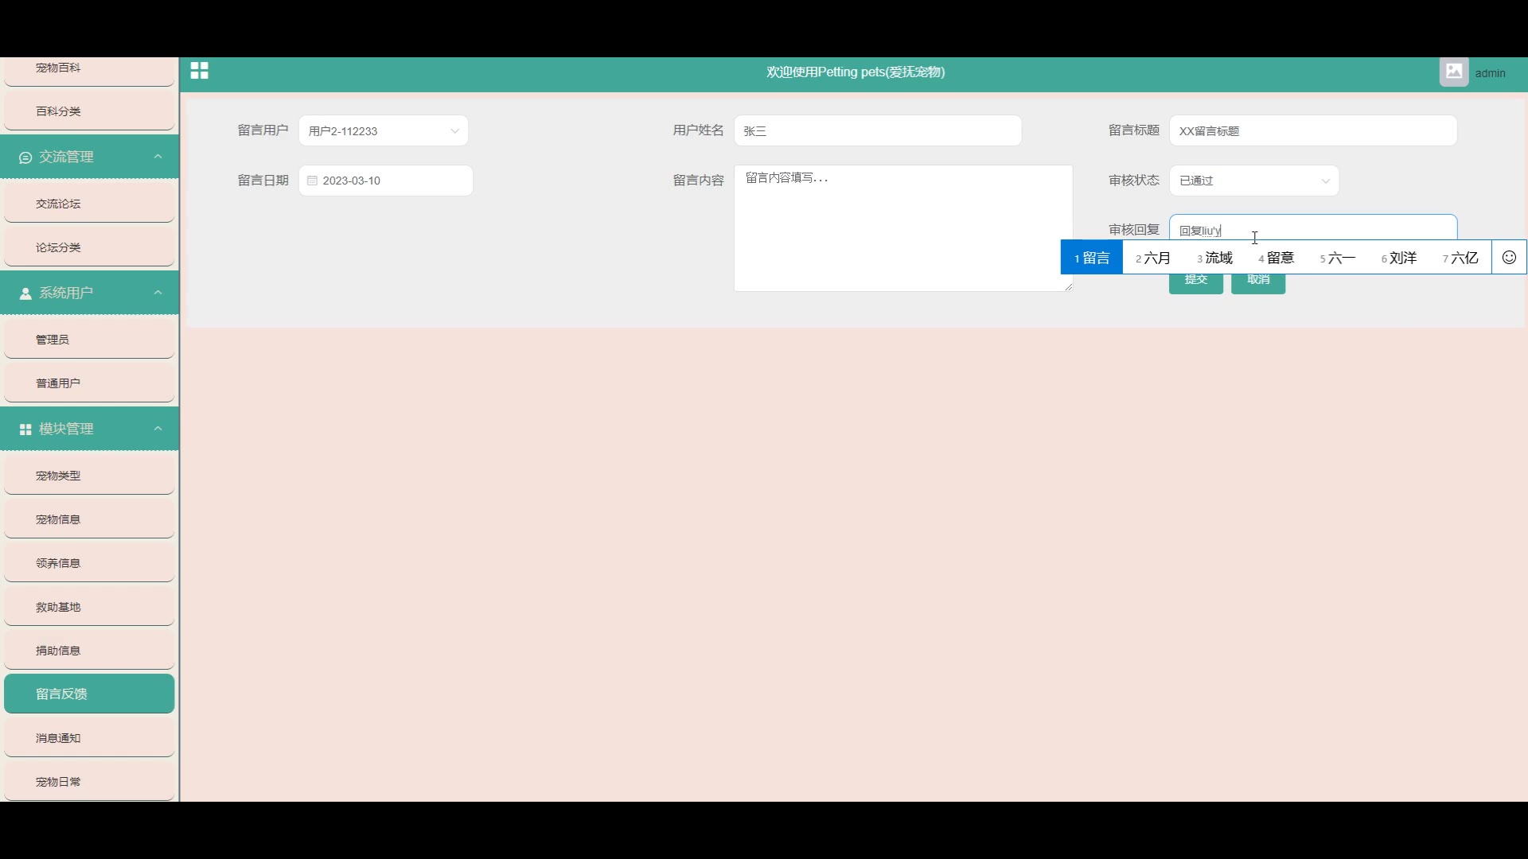Click the 交流管理 chat bubble icon
Screen dimensions: 1528x859
coord(25,157)
